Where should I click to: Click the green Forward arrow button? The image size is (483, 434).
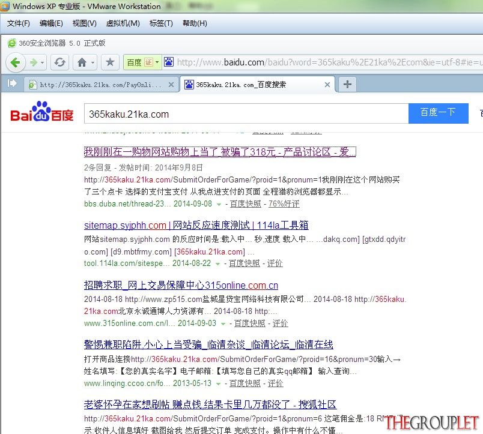[33, 62]
